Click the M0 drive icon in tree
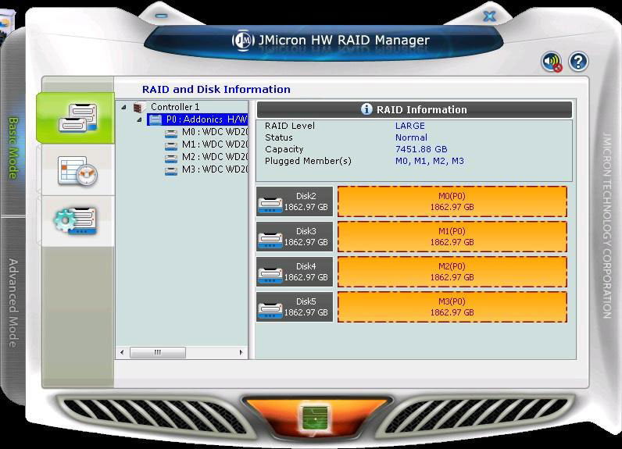Image resolution: width=622 pixels, height=449 pixels. (171, 134)
